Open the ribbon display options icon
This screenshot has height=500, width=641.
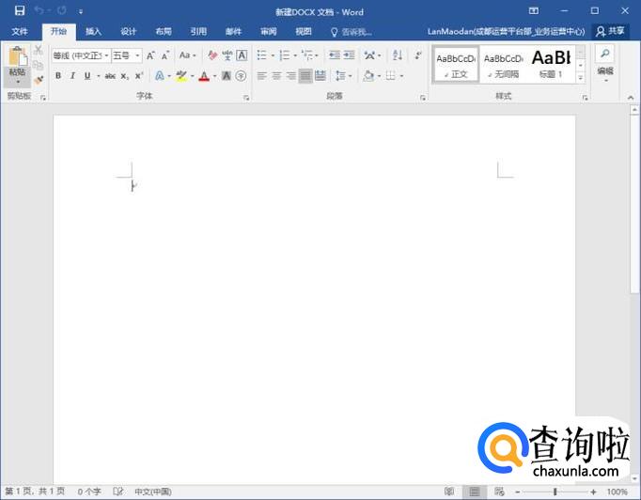(534, 10)
